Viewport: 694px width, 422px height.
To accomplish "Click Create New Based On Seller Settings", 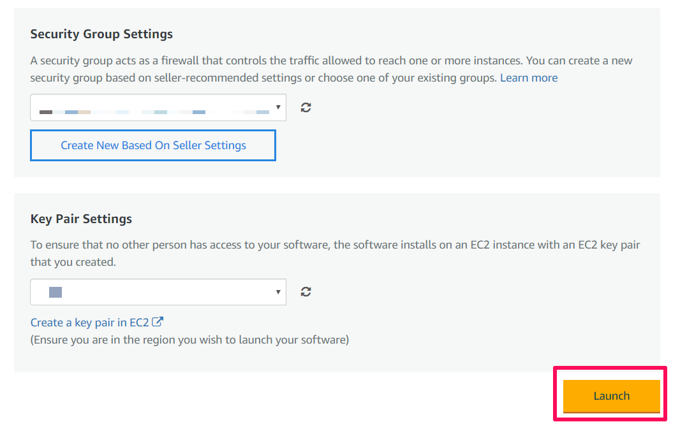I will tap(153, 145).
